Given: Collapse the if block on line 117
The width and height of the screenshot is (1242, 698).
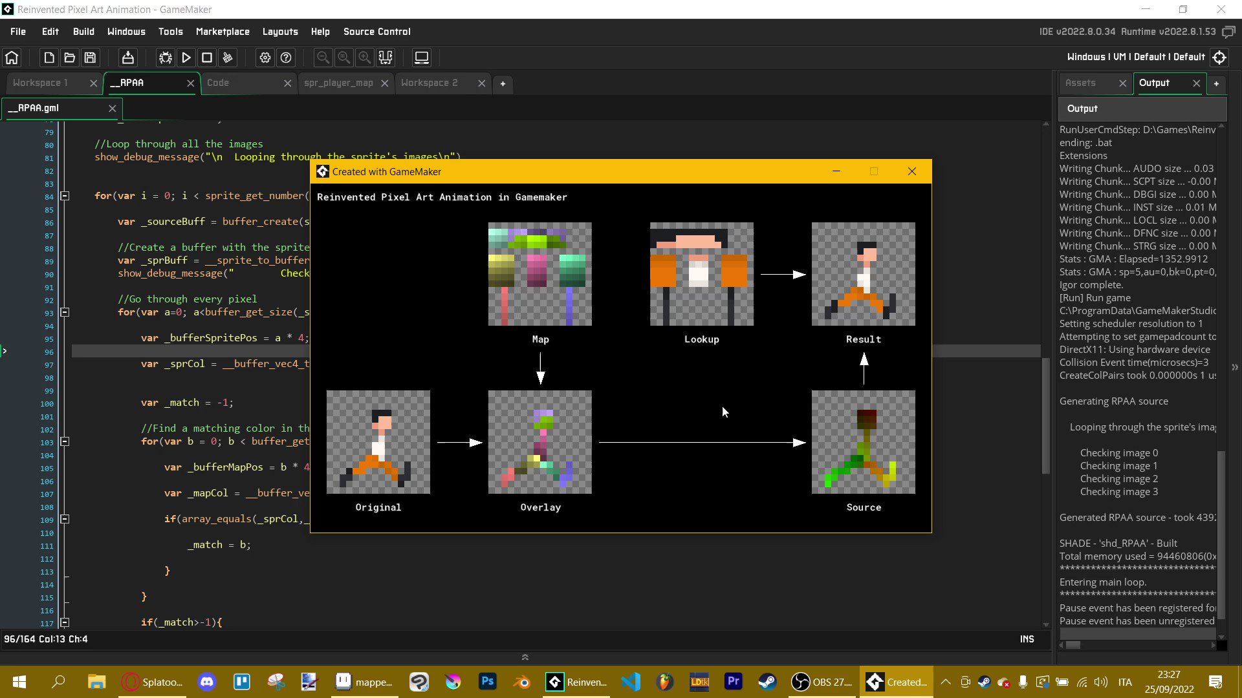Looking at the screenshot, I should (x=65, y=622).
